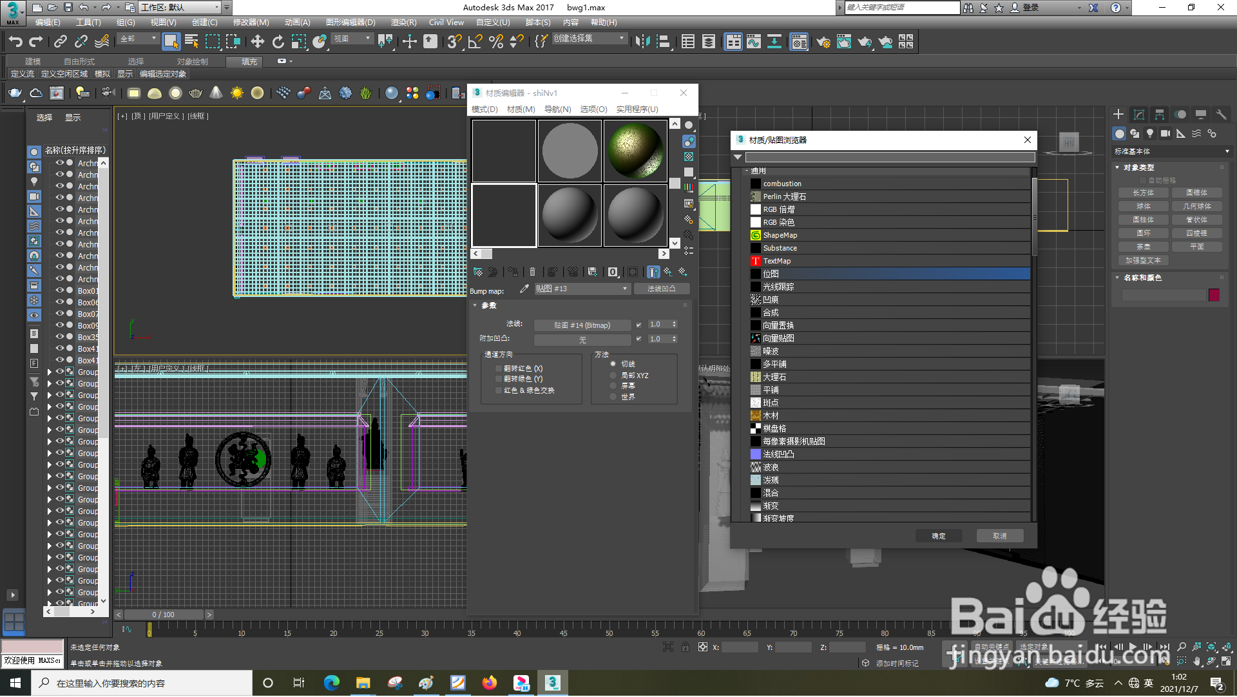Toggle the Angle Snap tool

coord(475,42)
